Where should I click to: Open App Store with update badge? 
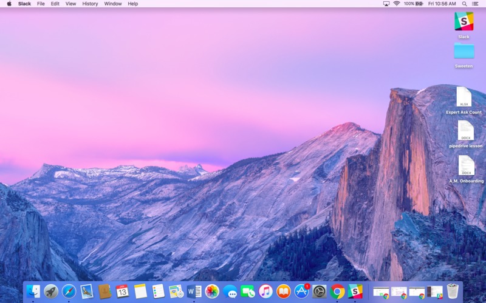pyautogui.click(x=301, y=291)
